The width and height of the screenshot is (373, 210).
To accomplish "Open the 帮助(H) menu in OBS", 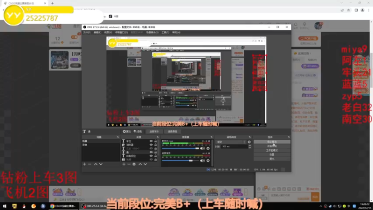I will pyautogui.click(x=176, y=32).
